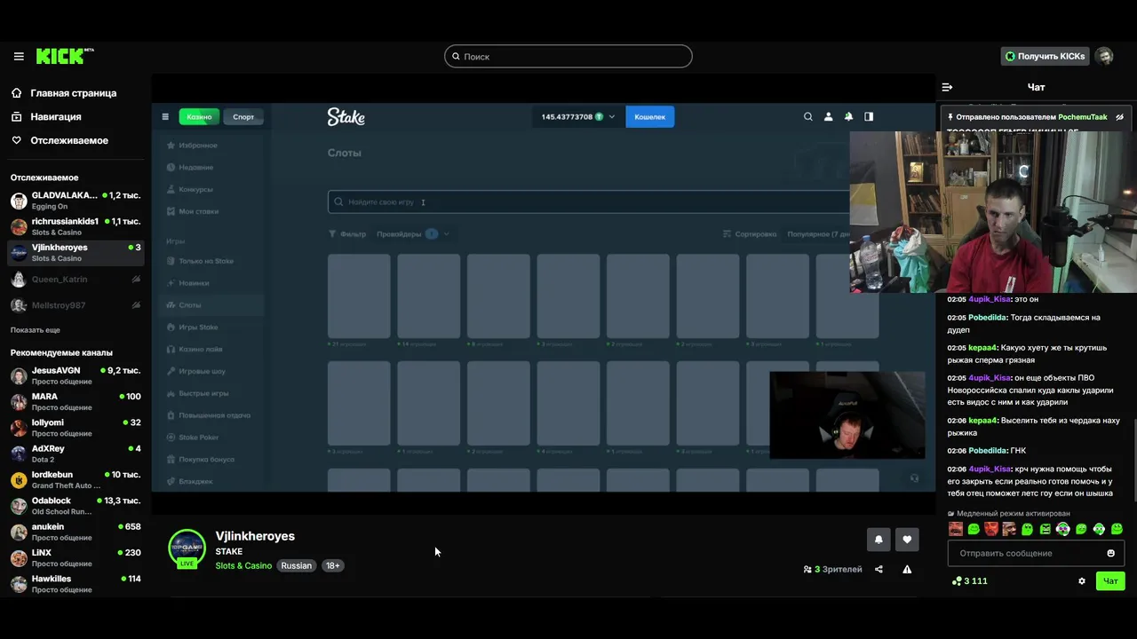The image size is (1137, 639).
Task: Open recommended channel MARA
Action: (x=76, y=402)
